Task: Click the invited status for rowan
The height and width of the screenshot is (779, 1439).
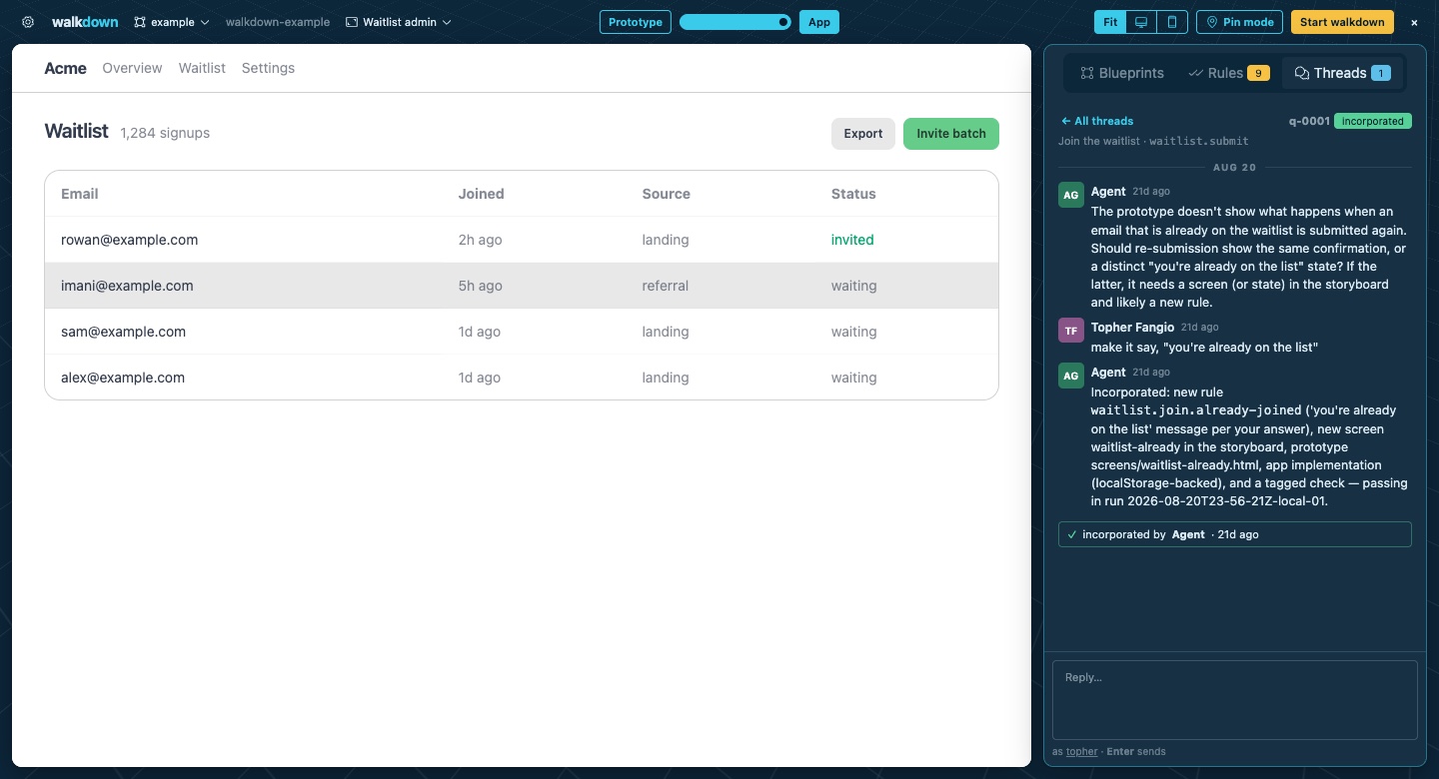Action: 852,240
